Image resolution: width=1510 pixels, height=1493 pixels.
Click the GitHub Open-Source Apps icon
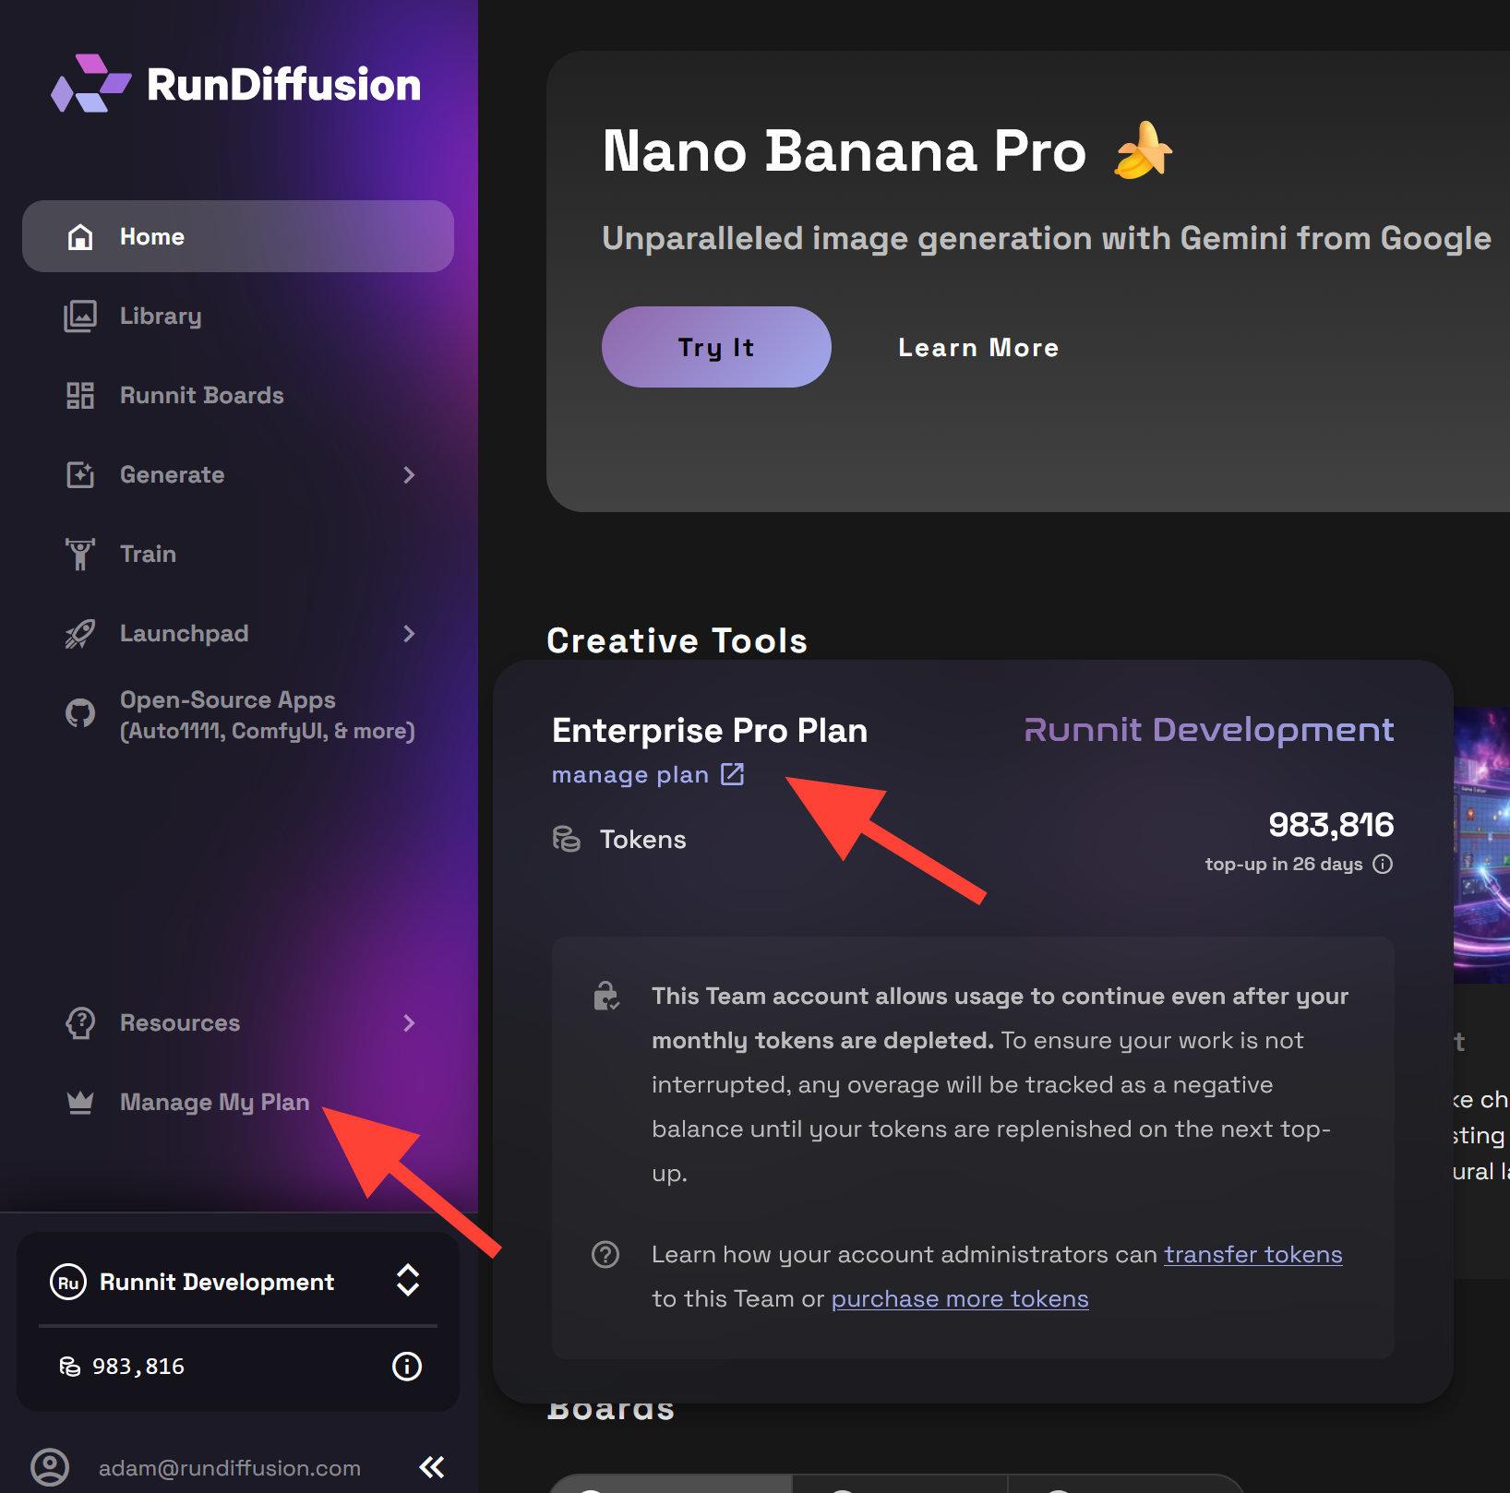click(x=80, y=713)
